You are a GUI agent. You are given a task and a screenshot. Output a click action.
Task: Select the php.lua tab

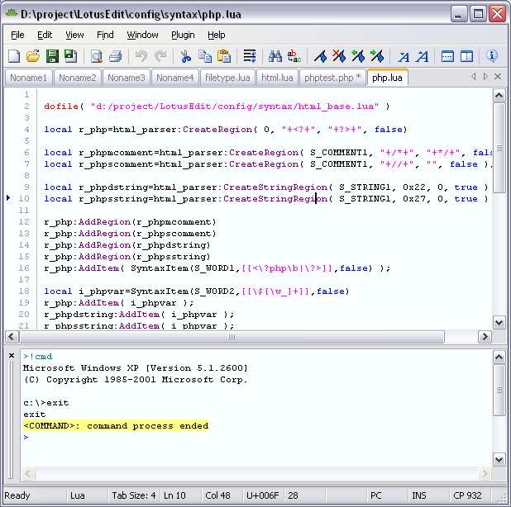coord(387,78)
